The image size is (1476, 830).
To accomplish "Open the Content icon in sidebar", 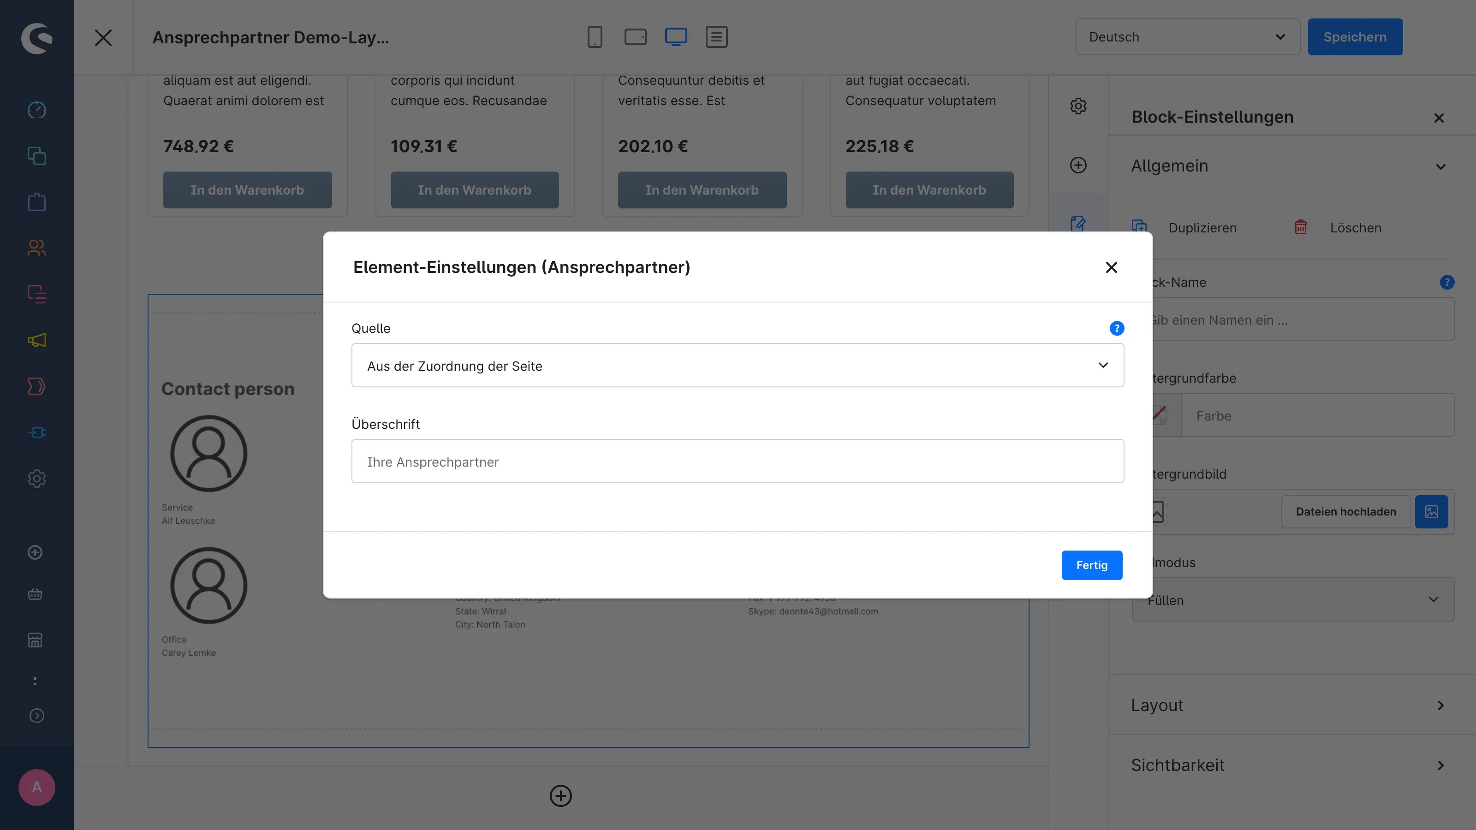I will tap(37, 294).
